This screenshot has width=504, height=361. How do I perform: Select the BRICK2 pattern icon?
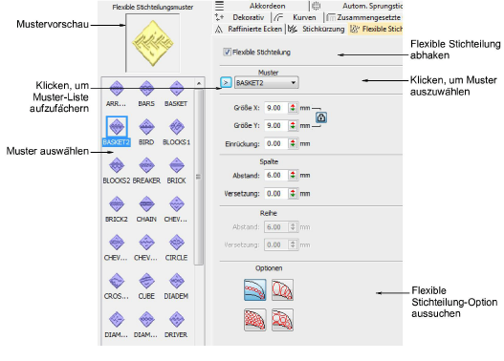117,204
